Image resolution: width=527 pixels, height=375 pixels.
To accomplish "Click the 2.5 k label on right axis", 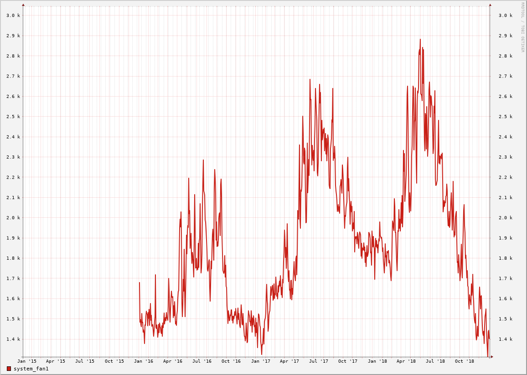I will (x=505, y=117).
